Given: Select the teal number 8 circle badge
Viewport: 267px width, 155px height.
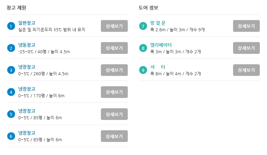Looking at the screenshot, I should (x=143, y=48).
